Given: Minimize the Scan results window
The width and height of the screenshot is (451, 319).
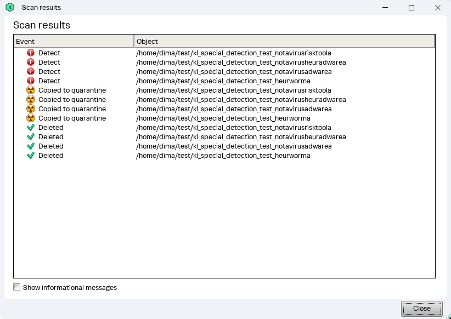Looking at the screenshot, I should tap(386, 8).
